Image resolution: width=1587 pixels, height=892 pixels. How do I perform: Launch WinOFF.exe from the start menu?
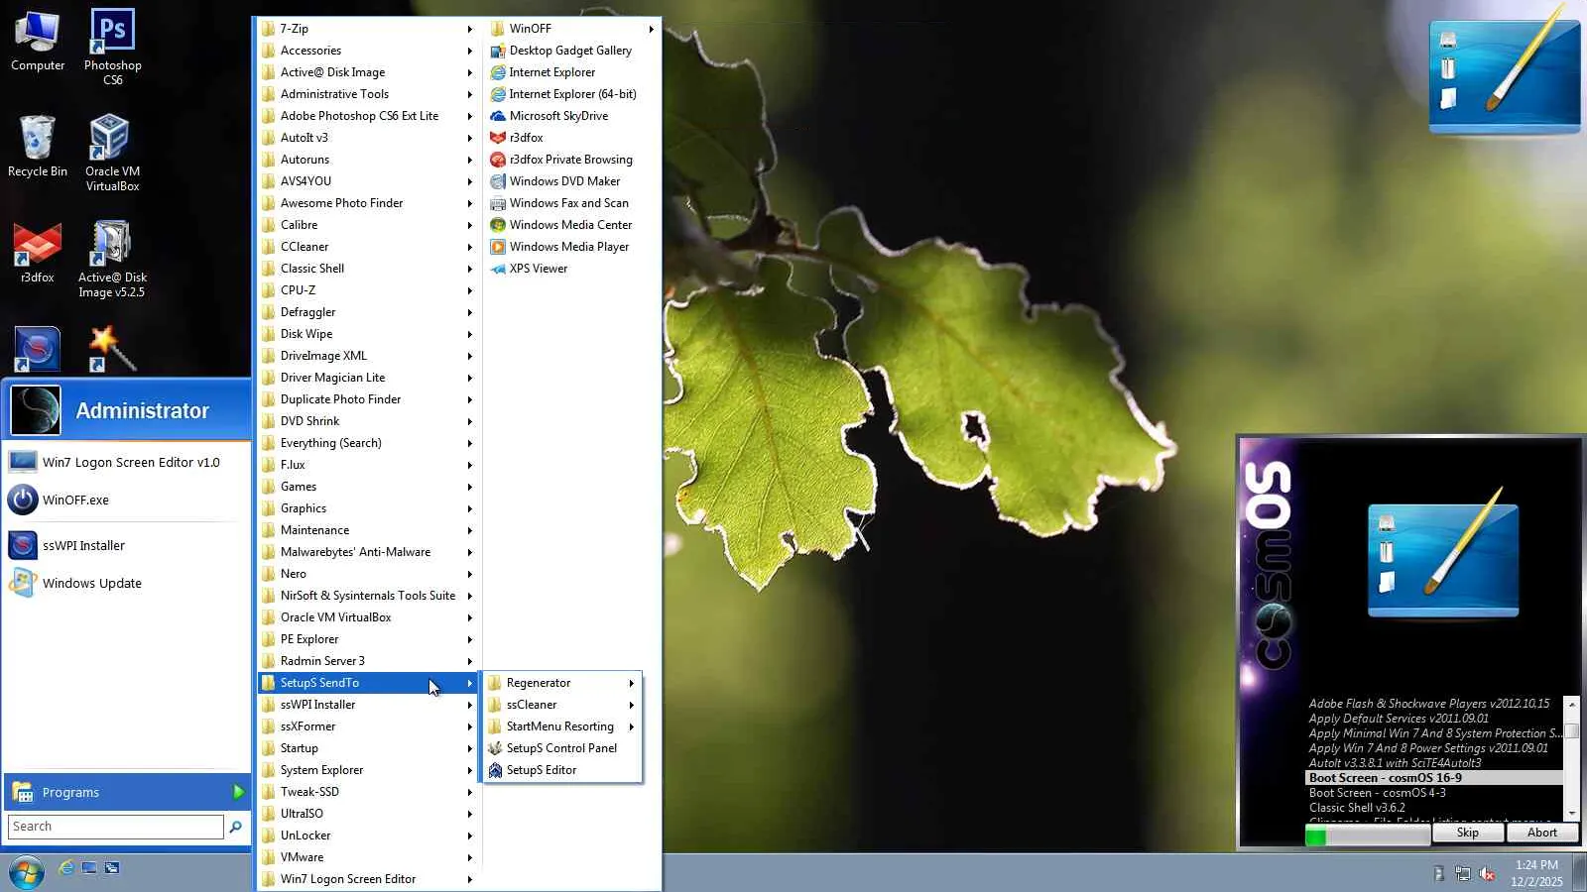[x=127, y=501]
